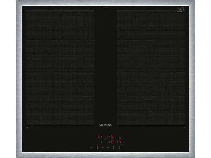Select the right flex zone control icon
The image size is (211, 158).
114,147
